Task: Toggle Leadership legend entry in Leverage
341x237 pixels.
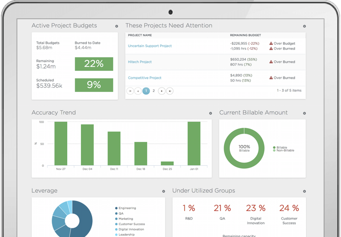Action: tap(125, 235)
